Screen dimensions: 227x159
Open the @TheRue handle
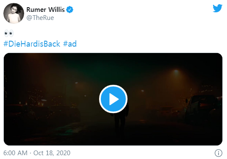[40, 18]
